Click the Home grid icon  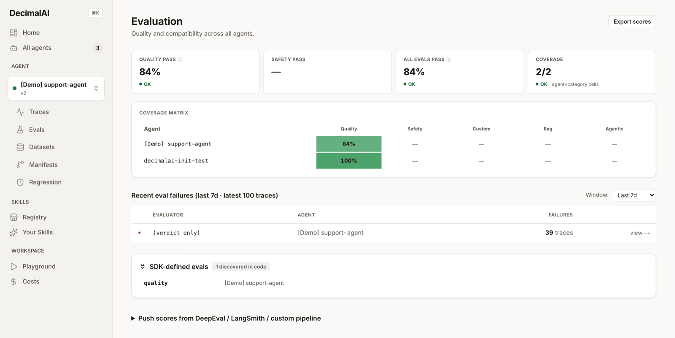click(13, 33)
